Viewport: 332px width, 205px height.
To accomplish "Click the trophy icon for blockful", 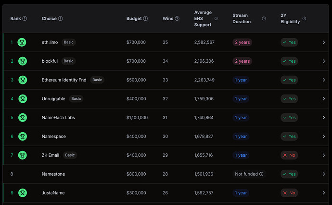I will click(23, 61).
